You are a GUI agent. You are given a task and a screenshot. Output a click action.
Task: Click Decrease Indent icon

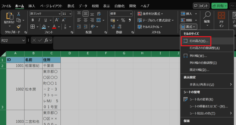pyautogui.click(x=79, y=27)
